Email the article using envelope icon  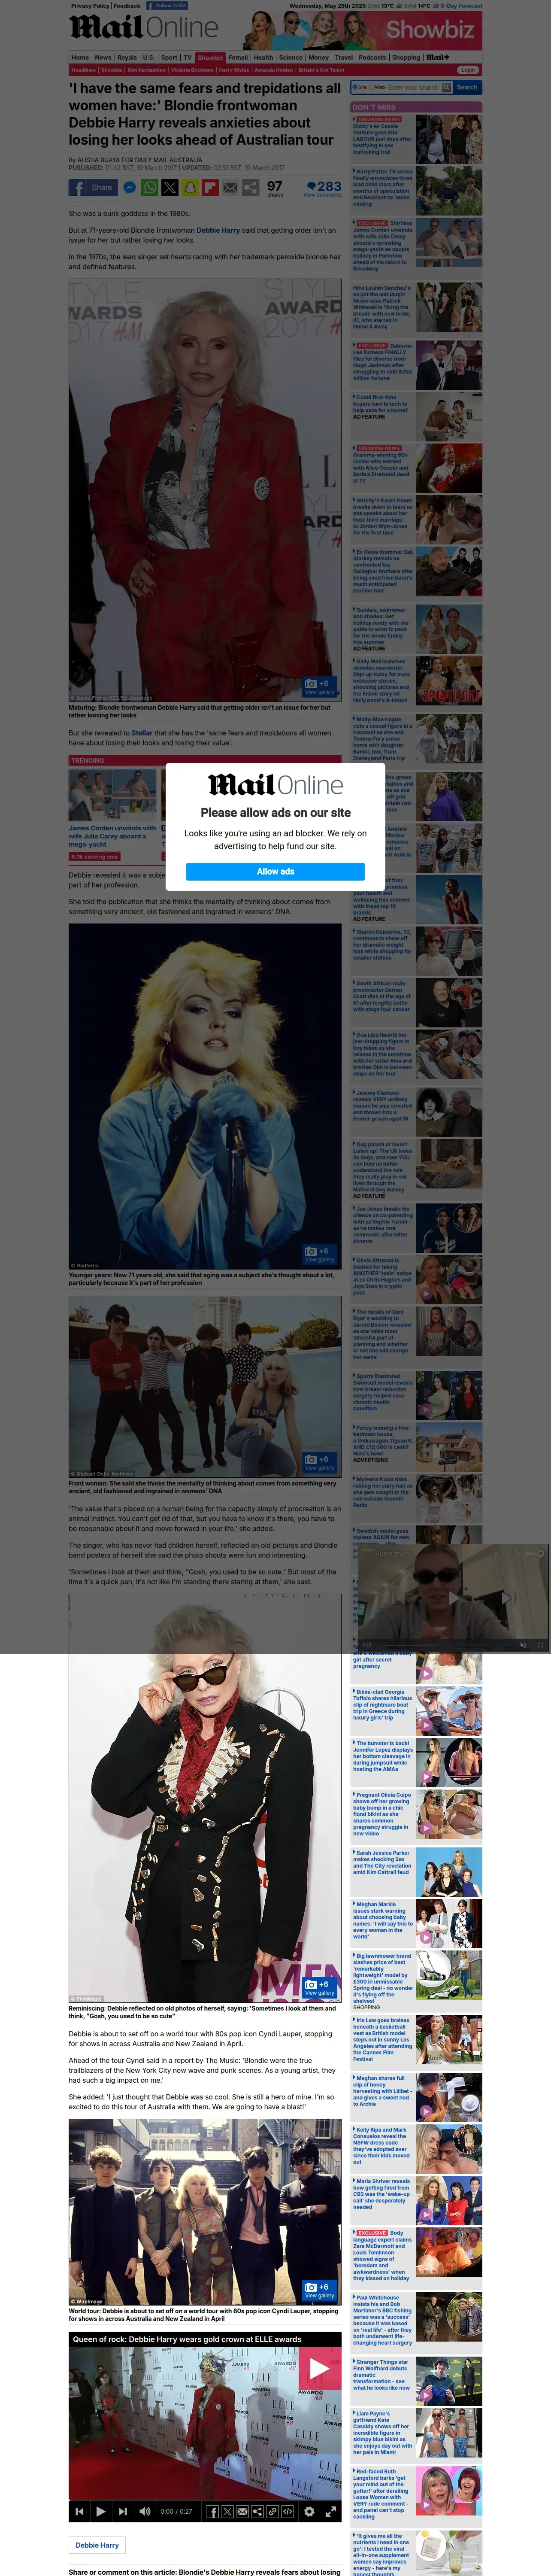pyautogui.click(x=230, y=187)
